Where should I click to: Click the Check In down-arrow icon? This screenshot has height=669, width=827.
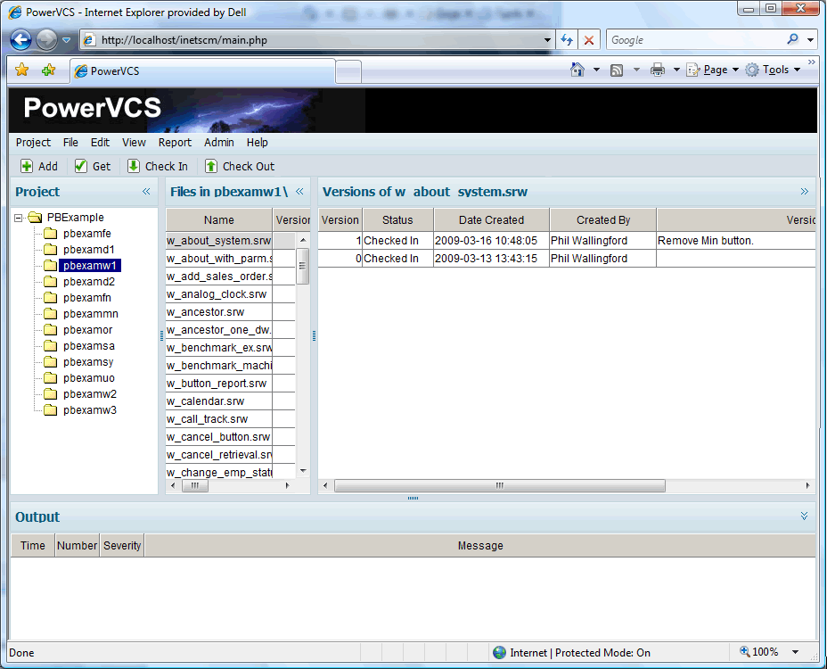134,166
